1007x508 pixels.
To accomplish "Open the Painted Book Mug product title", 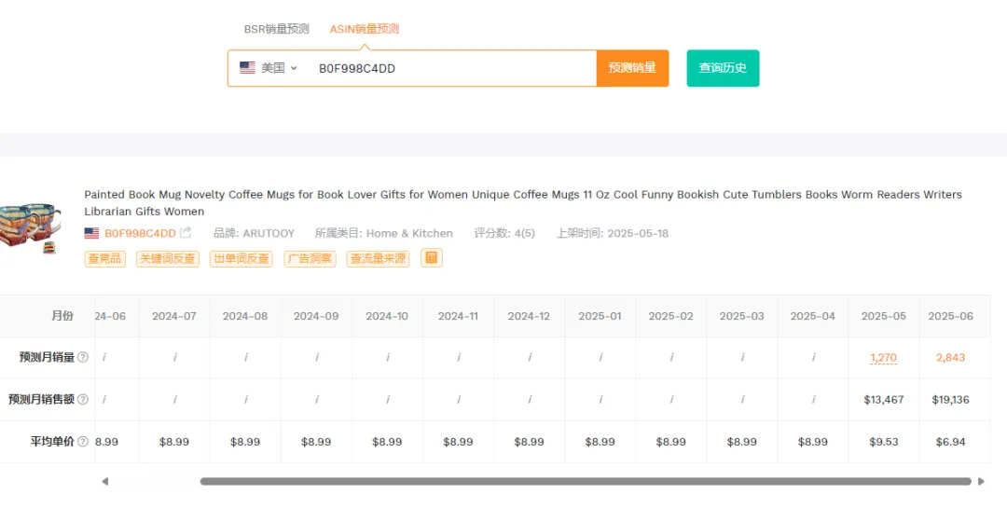I will (523, 203).
